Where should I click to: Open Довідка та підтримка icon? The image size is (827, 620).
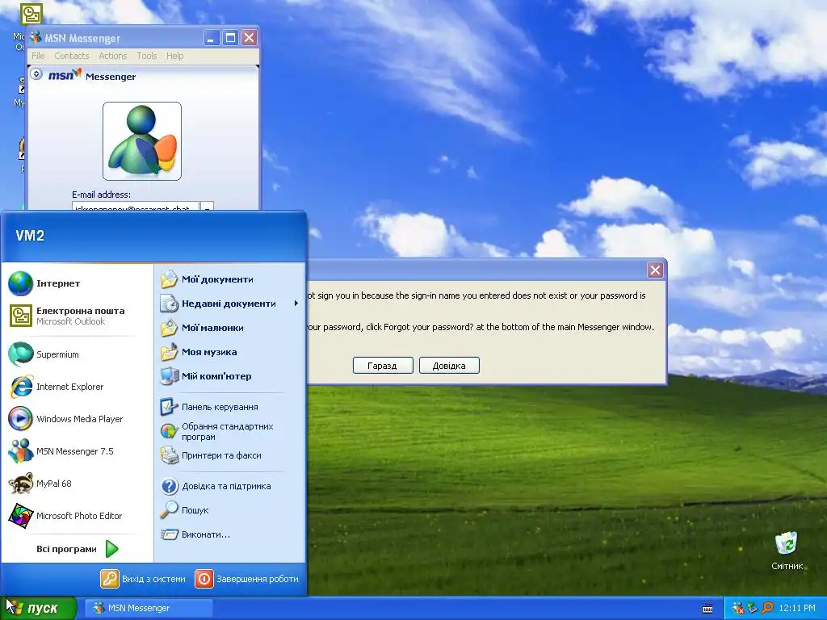tap(170, 486)
